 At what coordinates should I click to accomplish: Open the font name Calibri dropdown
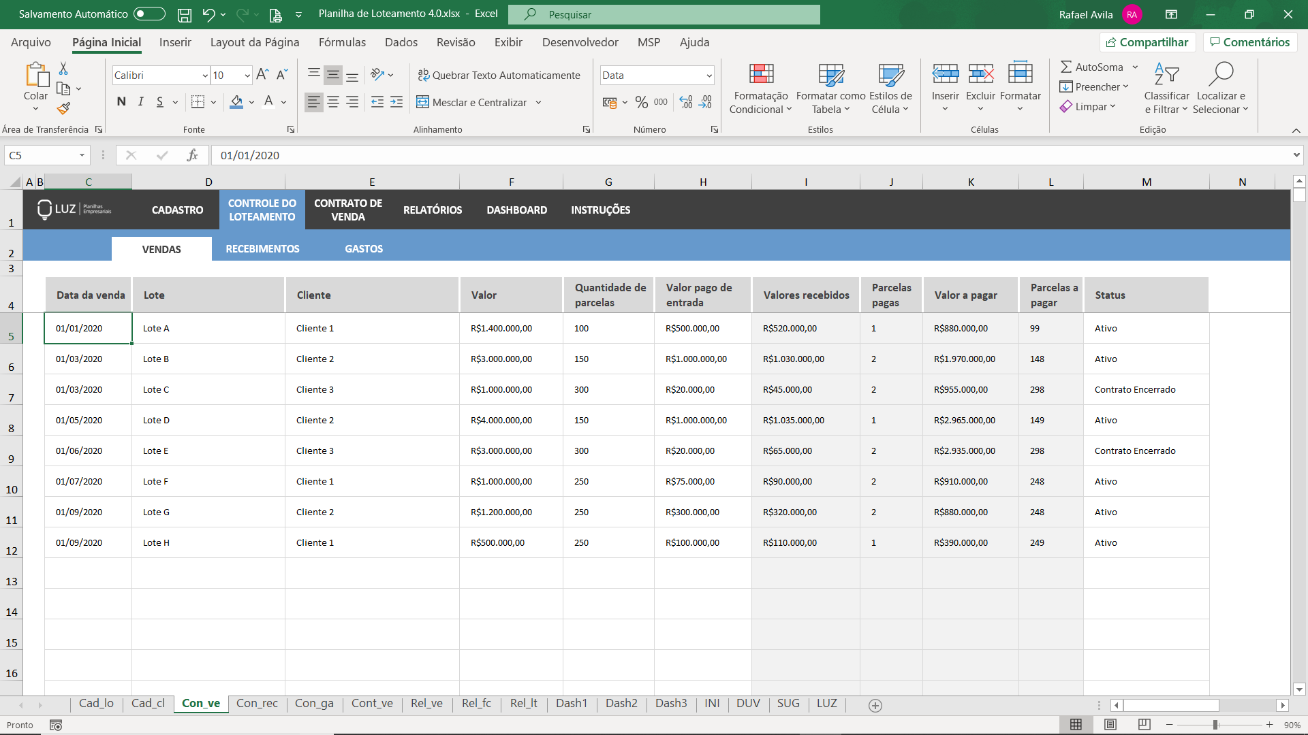click(205, 76)
